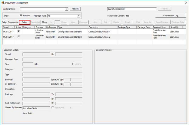Toggle the Inactive checkbox in Show section
The width and height of the screenshot is (189, 125).
click(x=21, y=15)
